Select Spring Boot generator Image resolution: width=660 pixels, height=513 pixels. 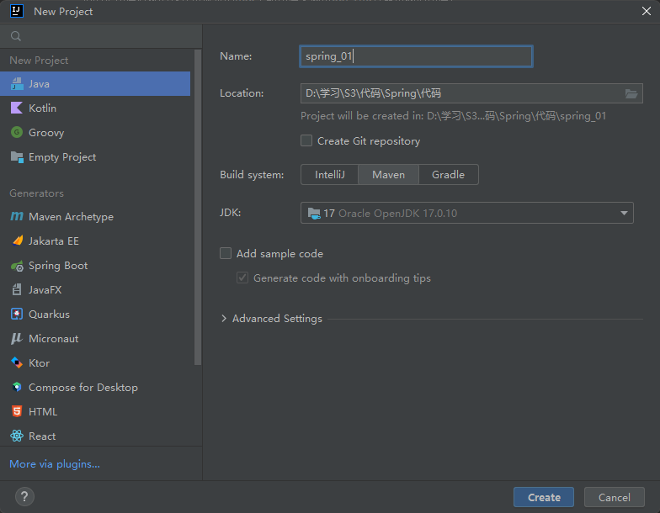(95, 266)
